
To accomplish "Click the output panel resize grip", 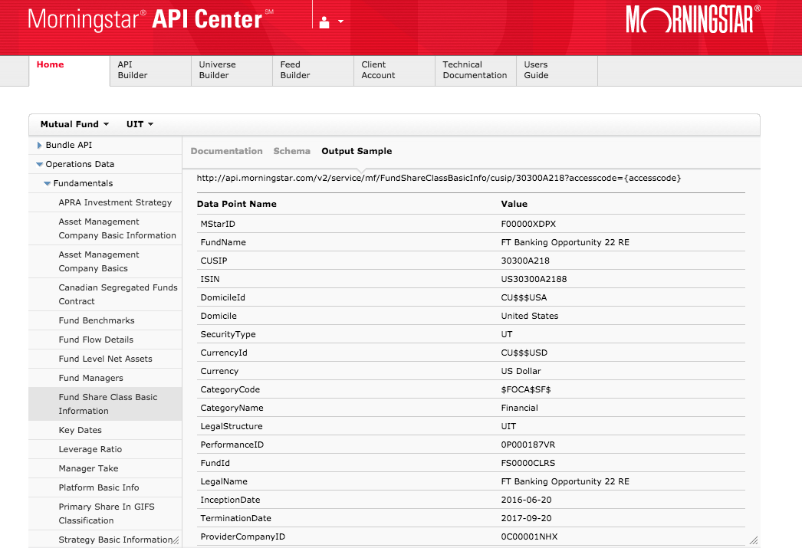I will click(x=754, y=540).
